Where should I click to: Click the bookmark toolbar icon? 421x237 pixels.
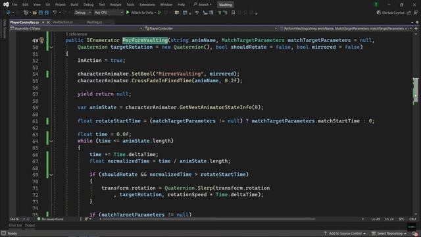pyautogui.click(x=233, y=13)
